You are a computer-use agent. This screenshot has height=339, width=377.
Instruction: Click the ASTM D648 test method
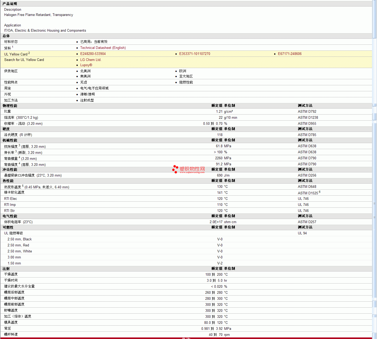point(307,187)
